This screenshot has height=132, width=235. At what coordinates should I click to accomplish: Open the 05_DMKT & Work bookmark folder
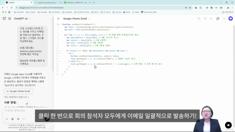click(x=82, y=12)
